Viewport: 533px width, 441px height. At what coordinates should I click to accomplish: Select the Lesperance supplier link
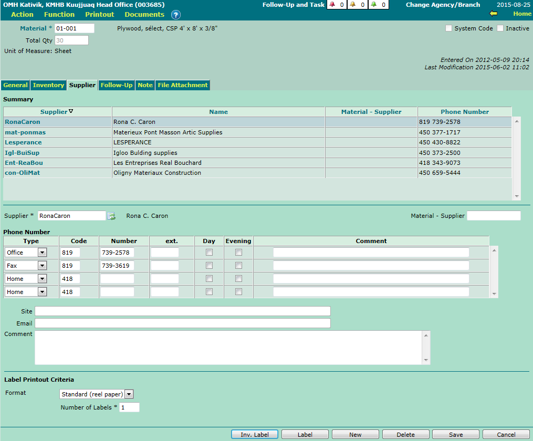point(23,142)
